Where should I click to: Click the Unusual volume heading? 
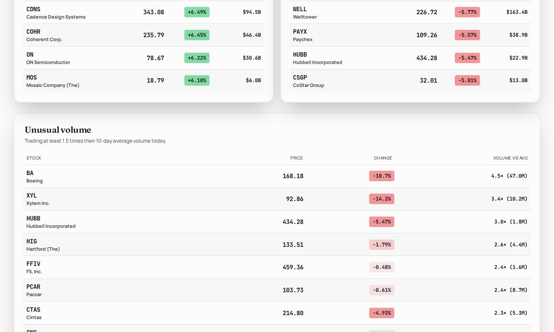(58, 130)
